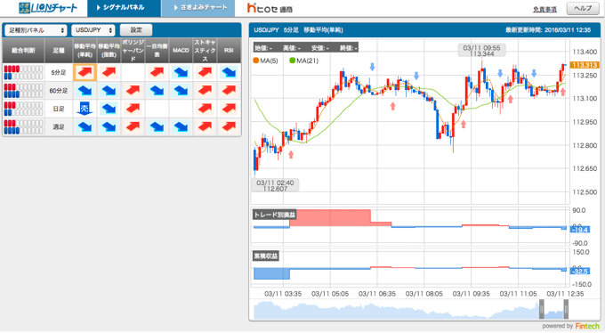Screen dimensions: 605x333
Task: Click the 設定 button
Action: click(x=136, y=30)
